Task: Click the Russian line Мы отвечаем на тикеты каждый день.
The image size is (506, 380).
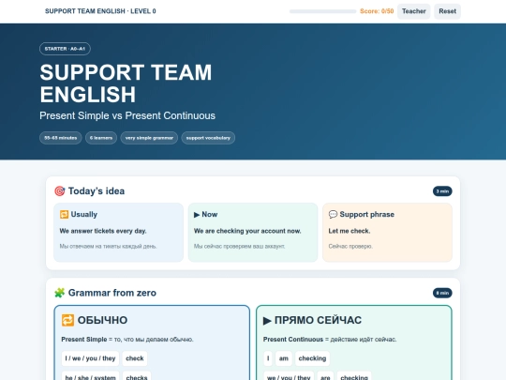Action: (108, 246)
